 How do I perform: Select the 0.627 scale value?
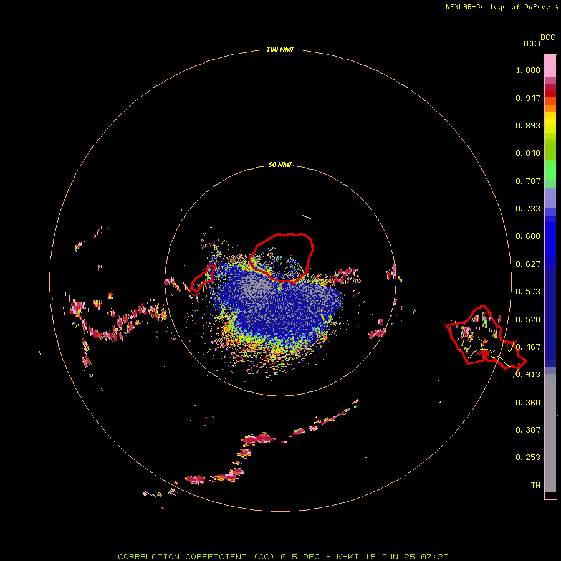[x=528, y=264]
